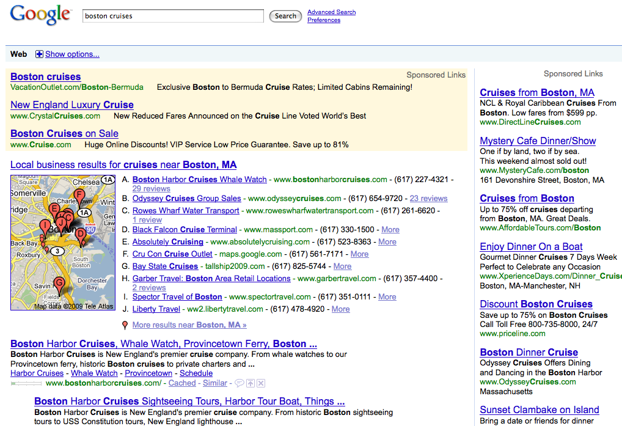The image size is (622, 426).
Task: Click the green PageRank bar beside bostonharborcruises.com
Action: (26, 383)
